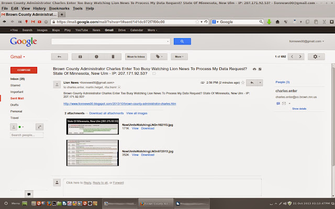Bookmark this page with the star icon
This screenshot has width=335, height=209.
tap(197, 22)
